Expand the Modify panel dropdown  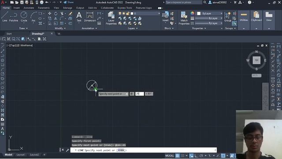pos(60,28)
